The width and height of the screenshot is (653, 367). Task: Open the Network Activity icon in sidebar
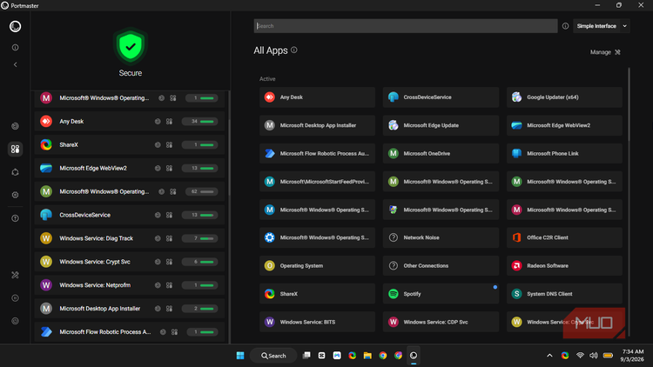tap(16, 172)
